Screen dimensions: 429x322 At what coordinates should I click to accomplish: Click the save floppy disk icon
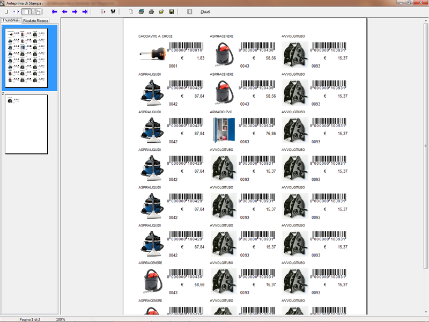[x=172, y=12]
